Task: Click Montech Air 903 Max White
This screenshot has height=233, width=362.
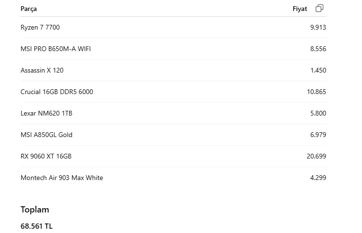Action: (x=62, y=178)
